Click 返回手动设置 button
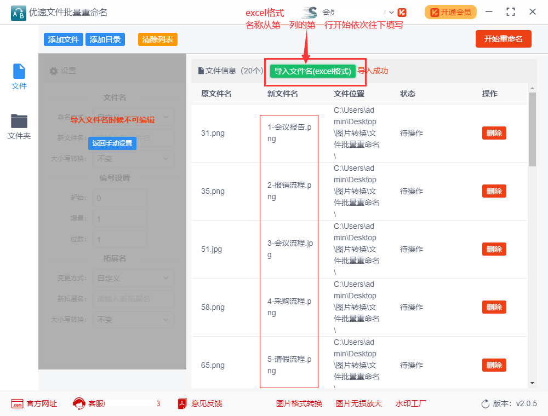Image resolution: width=548 pixels, height=416 pixels. pyautogui.click(x=112, y=143)
